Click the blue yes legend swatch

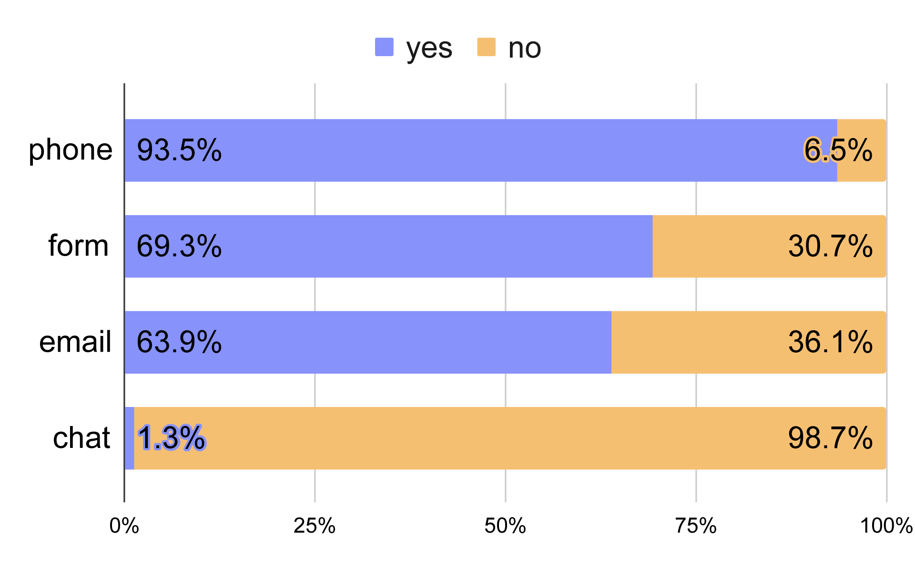(x=384, y=47)
